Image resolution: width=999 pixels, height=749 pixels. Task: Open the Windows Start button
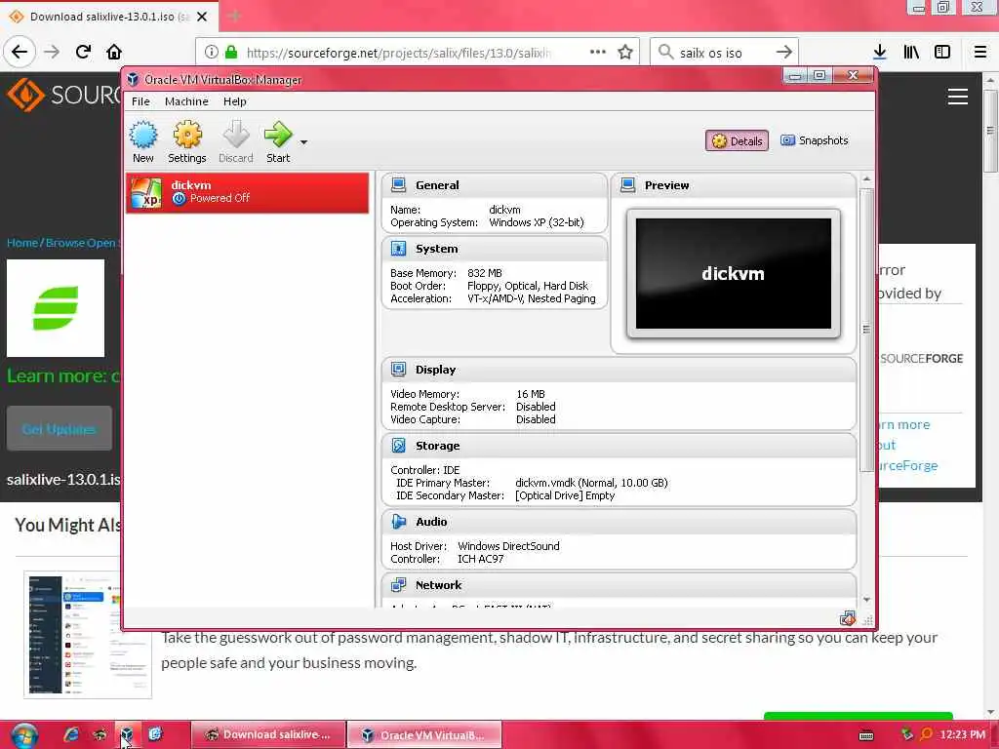(24, 735)
